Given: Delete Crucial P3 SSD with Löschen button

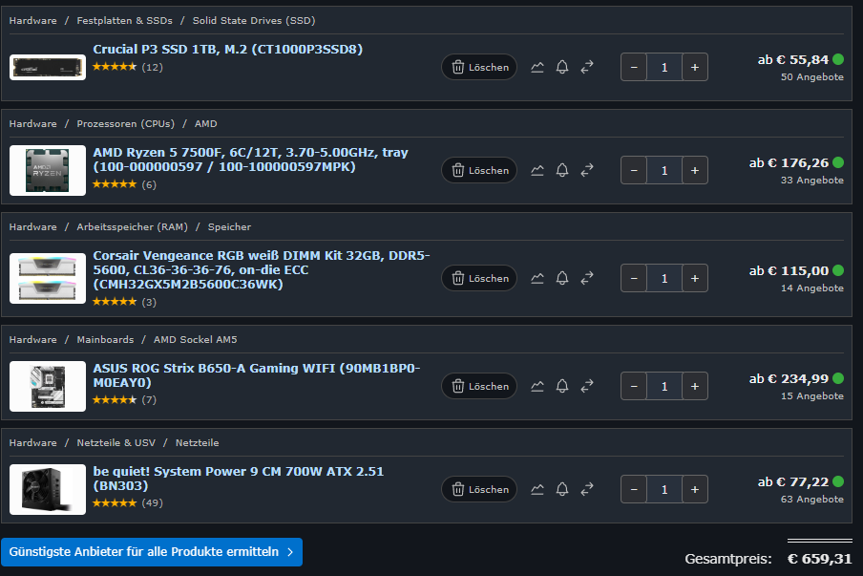Looking at the screenshot, I should coord(479,67).
